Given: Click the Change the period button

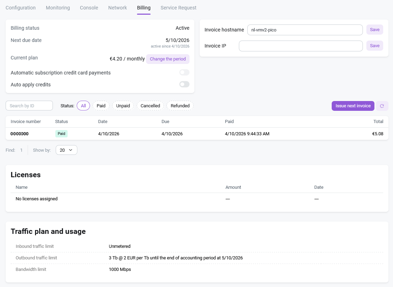Looking at the screenshot, I should coord(168,59).
